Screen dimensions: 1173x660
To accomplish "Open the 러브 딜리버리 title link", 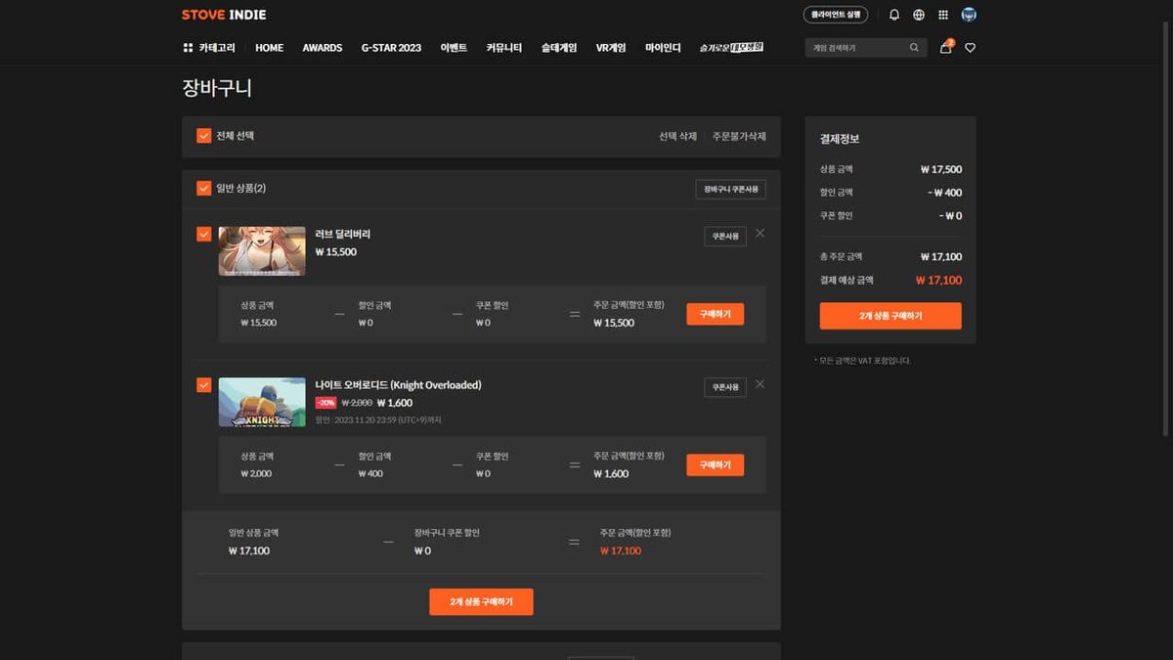I will (x=343, y=235).
